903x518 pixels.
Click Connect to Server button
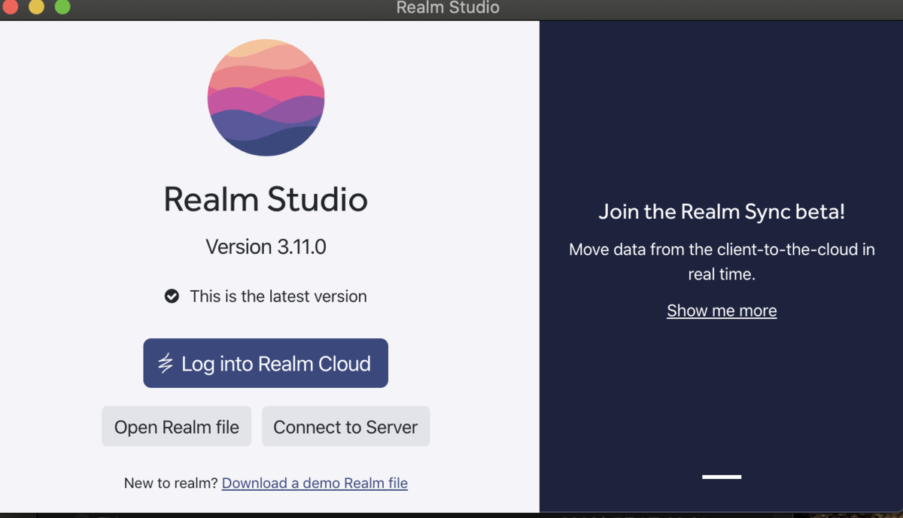click(345, 426)
